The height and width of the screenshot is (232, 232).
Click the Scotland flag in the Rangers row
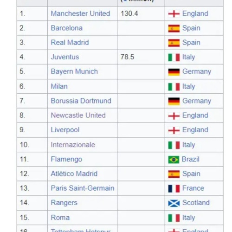[x=174, y=203]
